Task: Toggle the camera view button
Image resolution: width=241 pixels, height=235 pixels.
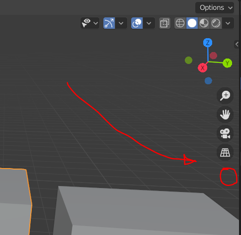Action: point(225,133)
